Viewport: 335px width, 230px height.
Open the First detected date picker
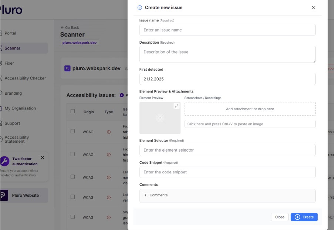227,79
